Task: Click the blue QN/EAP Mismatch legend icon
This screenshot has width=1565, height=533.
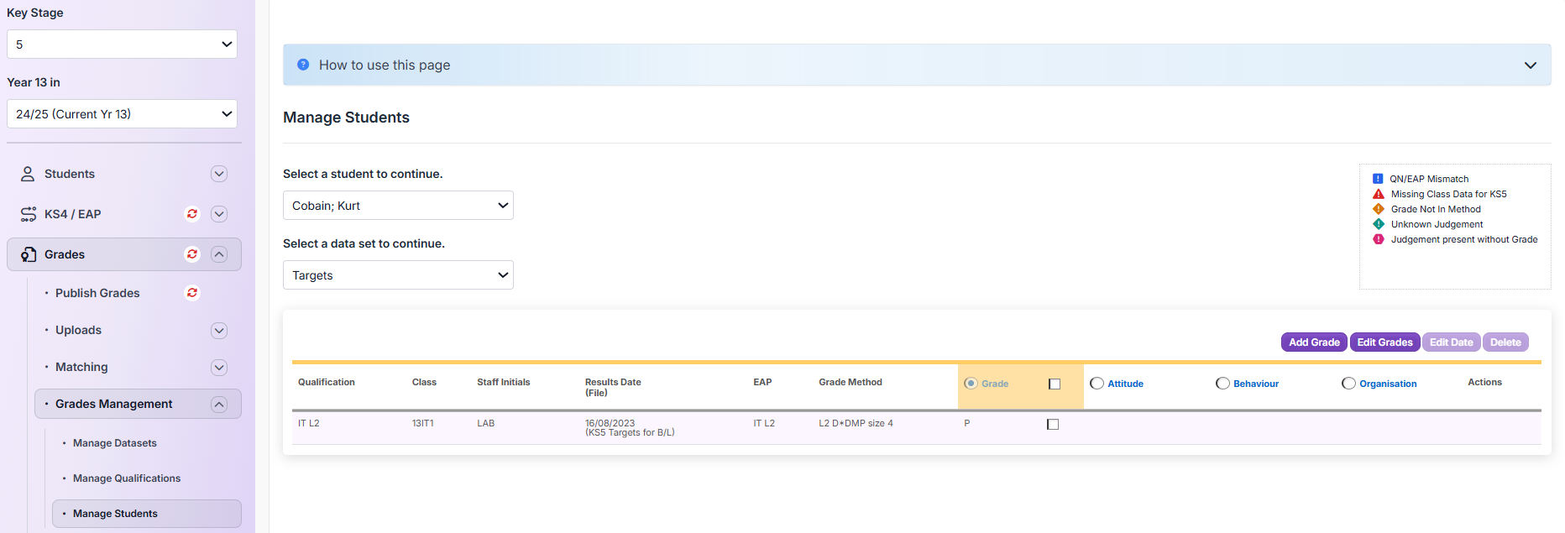Action: point(1378,179)
